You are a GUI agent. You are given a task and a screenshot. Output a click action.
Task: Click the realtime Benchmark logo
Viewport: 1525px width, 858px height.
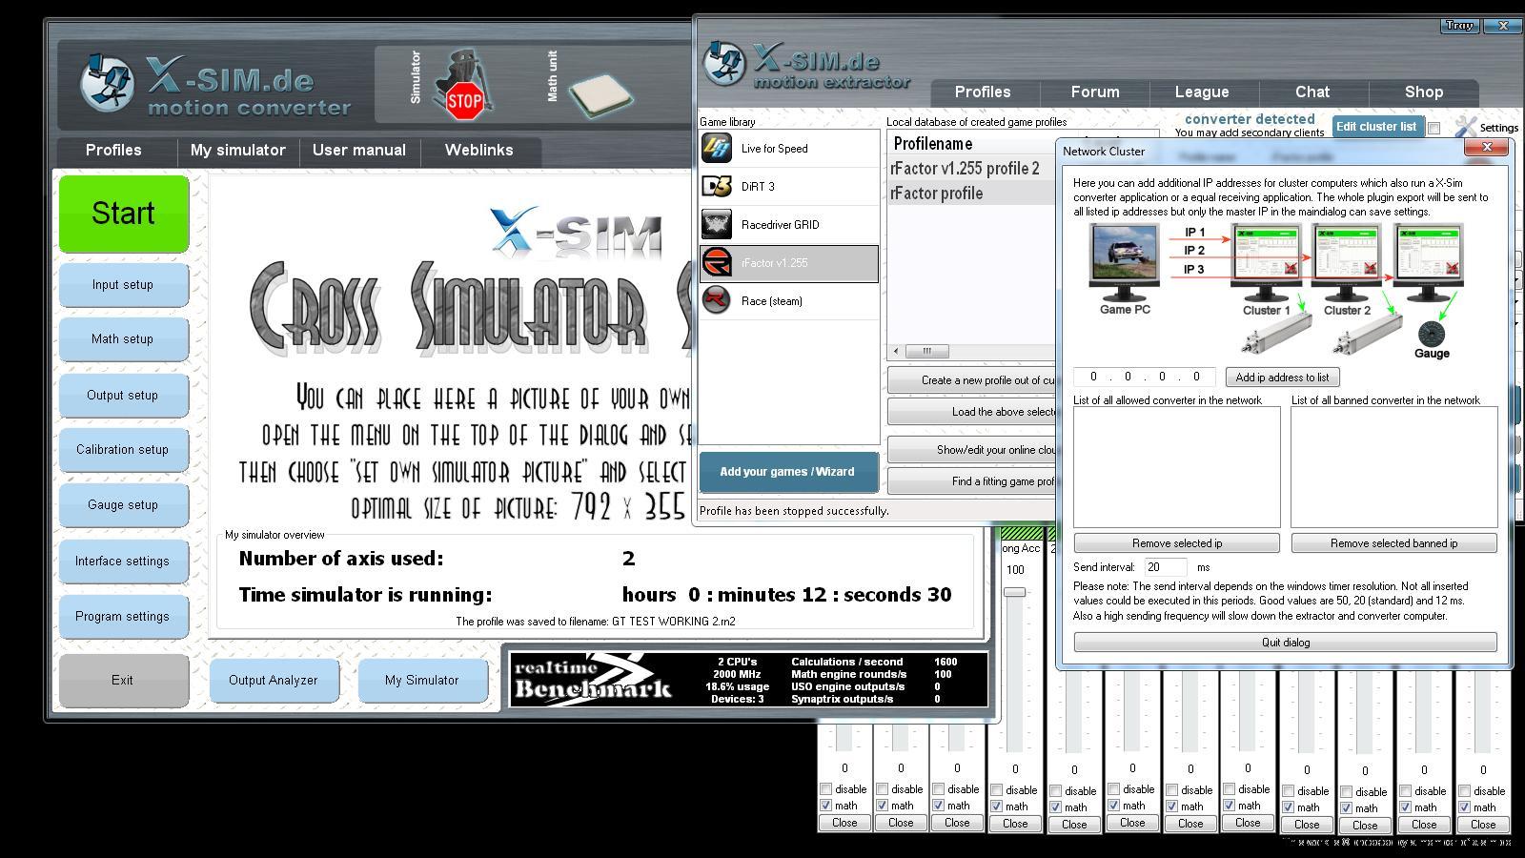(x=592, y=679)
